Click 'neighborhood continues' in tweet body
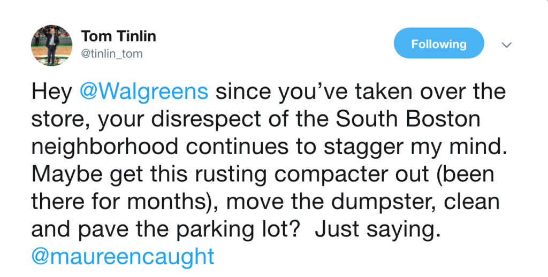 (159, 147)
